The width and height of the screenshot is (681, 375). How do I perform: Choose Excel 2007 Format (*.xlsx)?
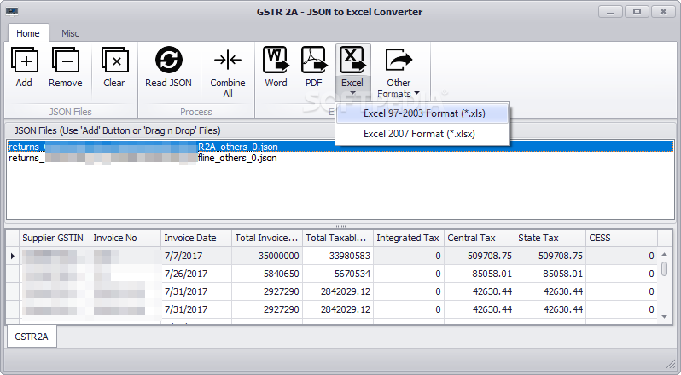click(422, 134)
